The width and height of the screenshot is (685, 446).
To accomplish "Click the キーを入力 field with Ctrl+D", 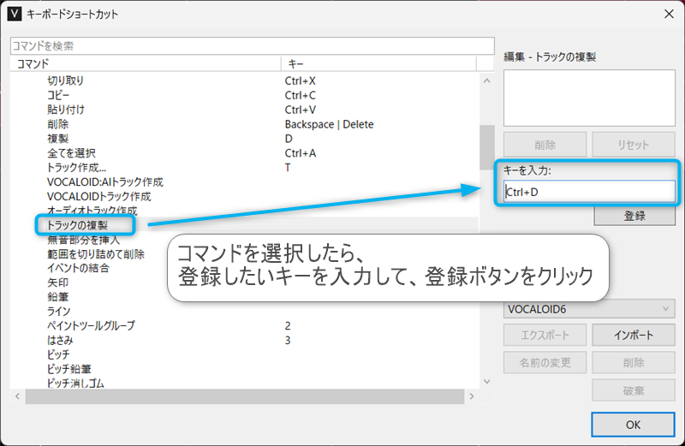I will click(589, 192).
